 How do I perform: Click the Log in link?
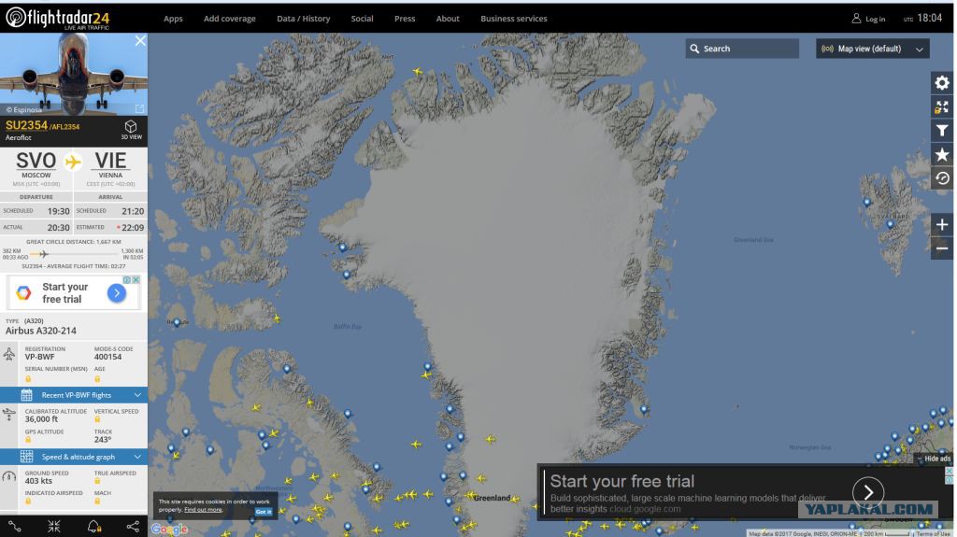[875, 19]
